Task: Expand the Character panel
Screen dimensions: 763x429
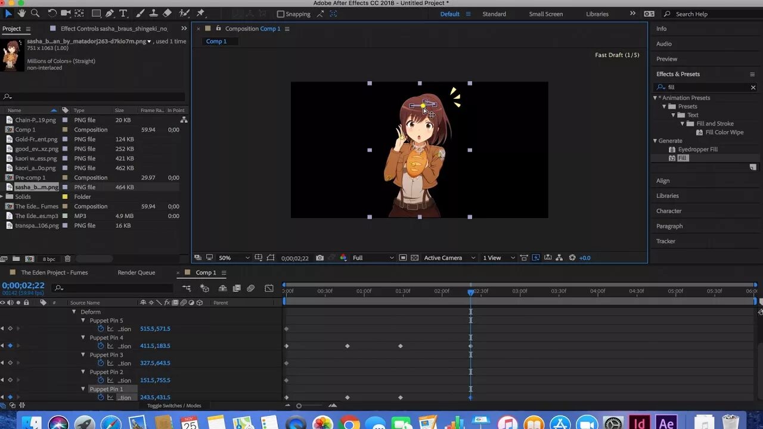Action: [x=669, y=211]
